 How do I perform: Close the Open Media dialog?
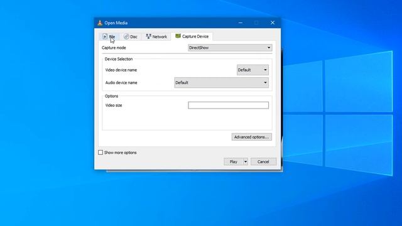pyautogui.click(x=273, y=23)
